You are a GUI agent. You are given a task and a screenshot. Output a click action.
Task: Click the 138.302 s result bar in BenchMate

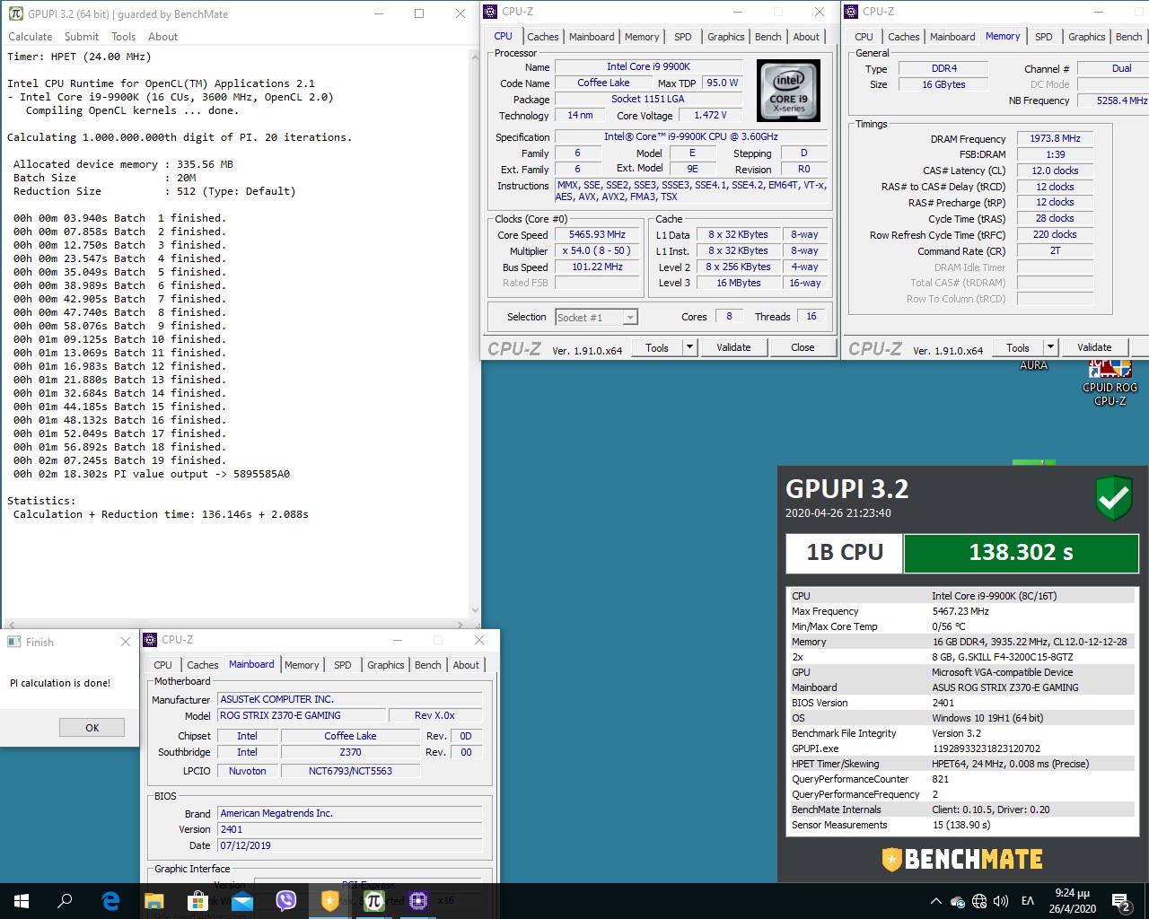[1021, 553]
